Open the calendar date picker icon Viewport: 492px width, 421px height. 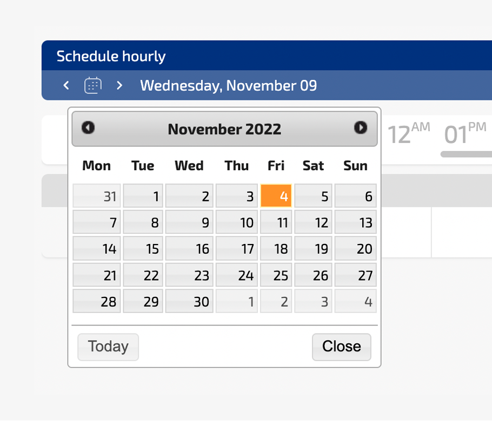pos(93,85)
